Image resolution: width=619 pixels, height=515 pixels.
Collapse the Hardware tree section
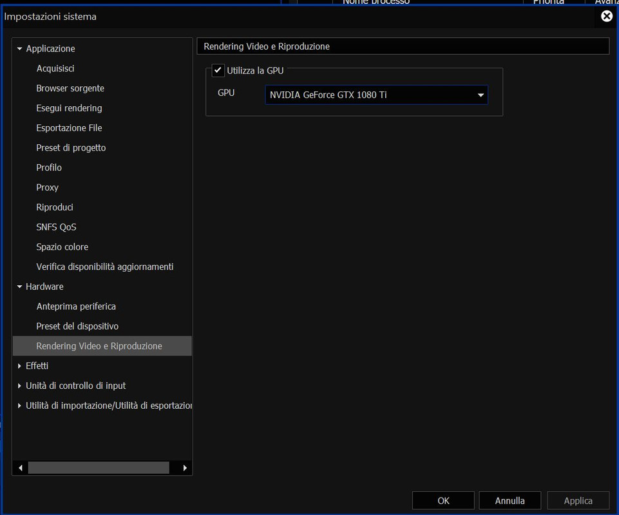19,286
